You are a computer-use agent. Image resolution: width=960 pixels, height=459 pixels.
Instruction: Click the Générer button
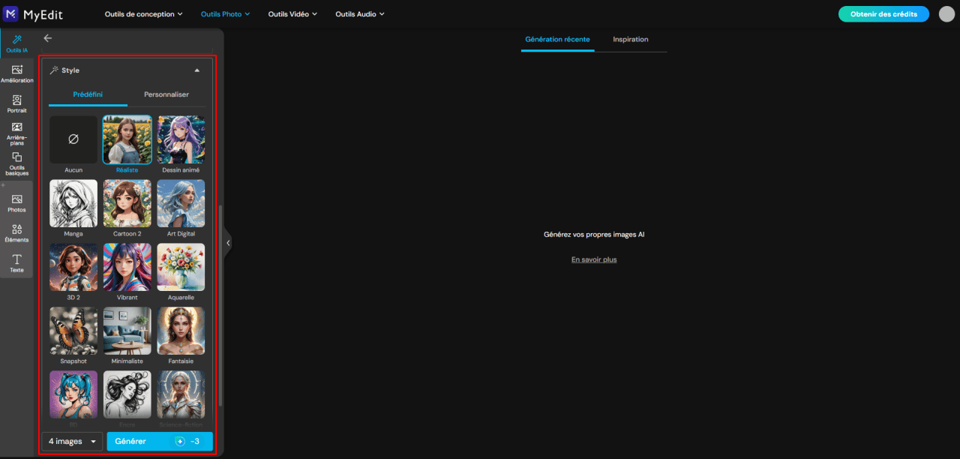[x=160, y=441]
